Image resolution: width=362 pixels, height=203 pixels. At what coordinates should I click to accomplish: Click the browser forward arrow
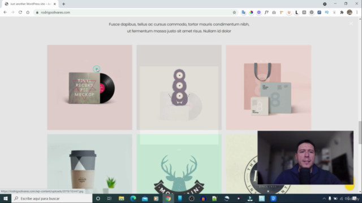12,12
